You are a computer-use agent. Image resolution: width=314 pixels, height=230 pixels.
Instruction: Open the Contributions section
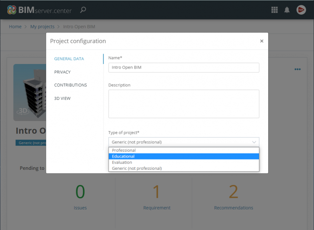pos(70,85)
